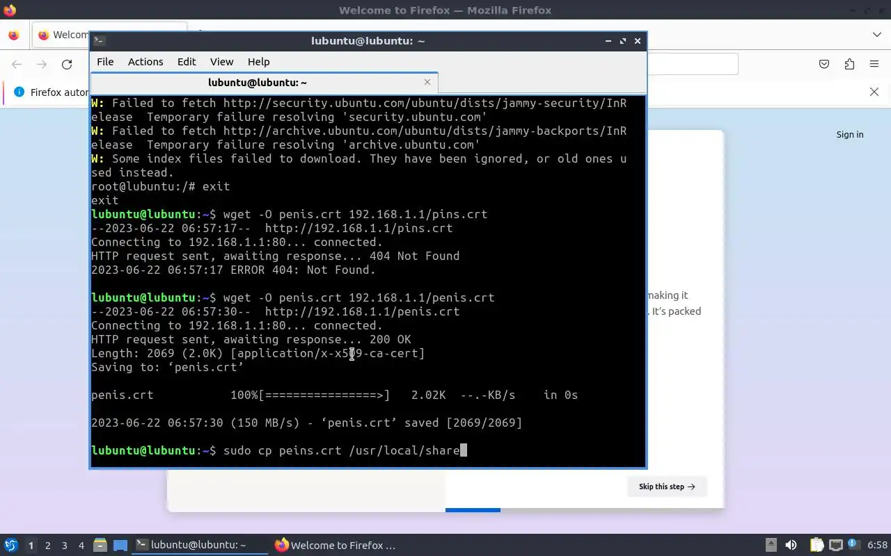Open the Lubuntu application menu
Screen dimensions: 891x556
click(10, 546)
